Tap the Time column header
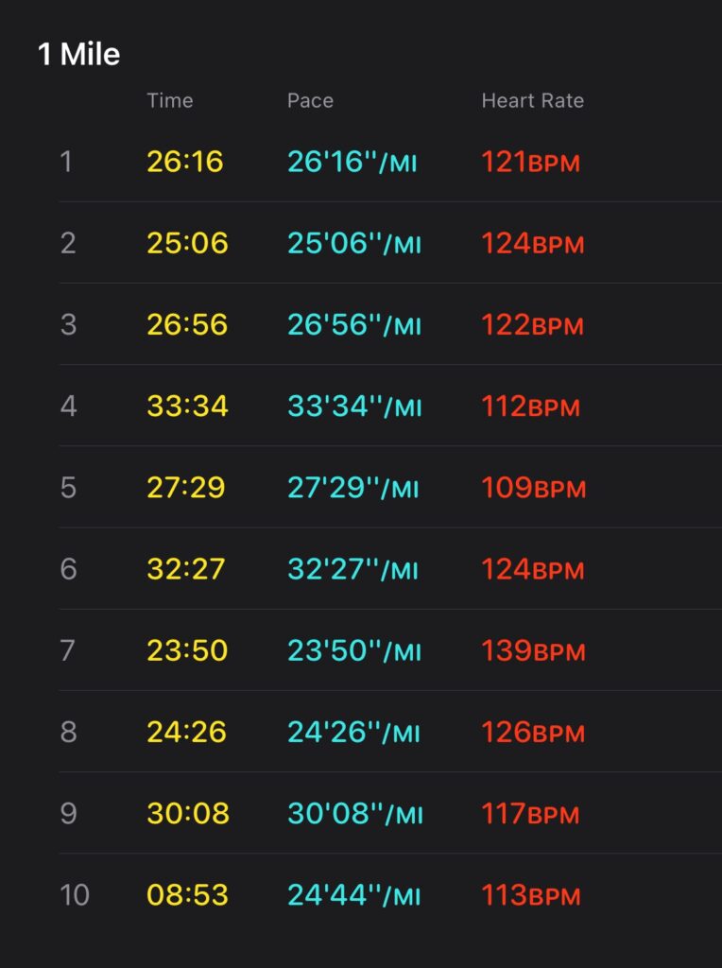The width and height of the screenshot is (722, 968). point(170,100)
